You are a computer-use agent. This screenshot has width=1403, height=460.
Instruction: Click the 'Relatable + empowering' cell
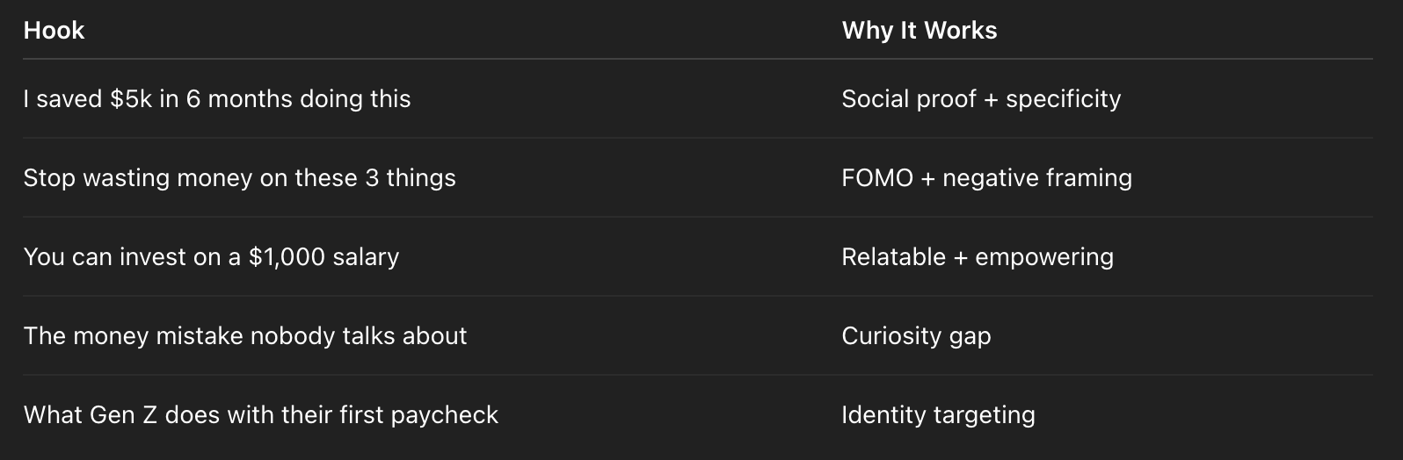977,257
